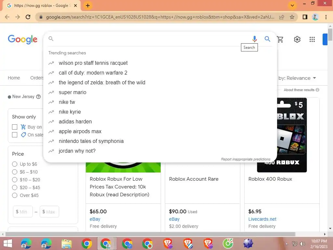Open the Sort by Relevance dropdown
333x250 pixels.
pos(297,78)
